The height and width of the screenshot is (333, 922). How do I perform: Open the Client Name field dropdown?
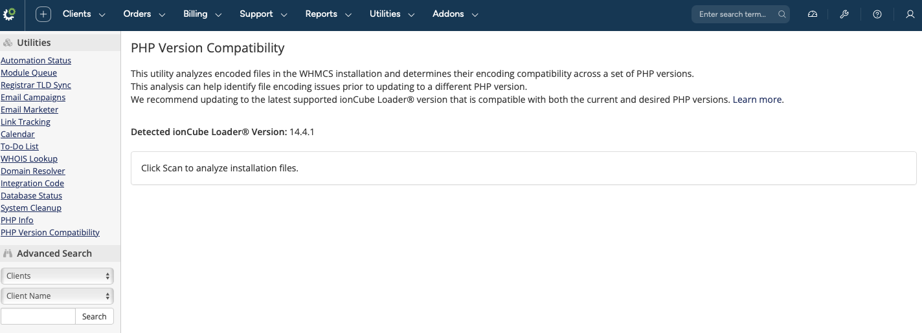point(57,296)
